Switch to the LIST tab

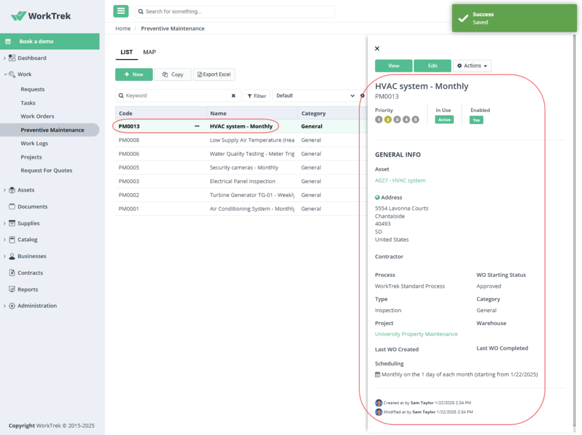tap(127, 52)
